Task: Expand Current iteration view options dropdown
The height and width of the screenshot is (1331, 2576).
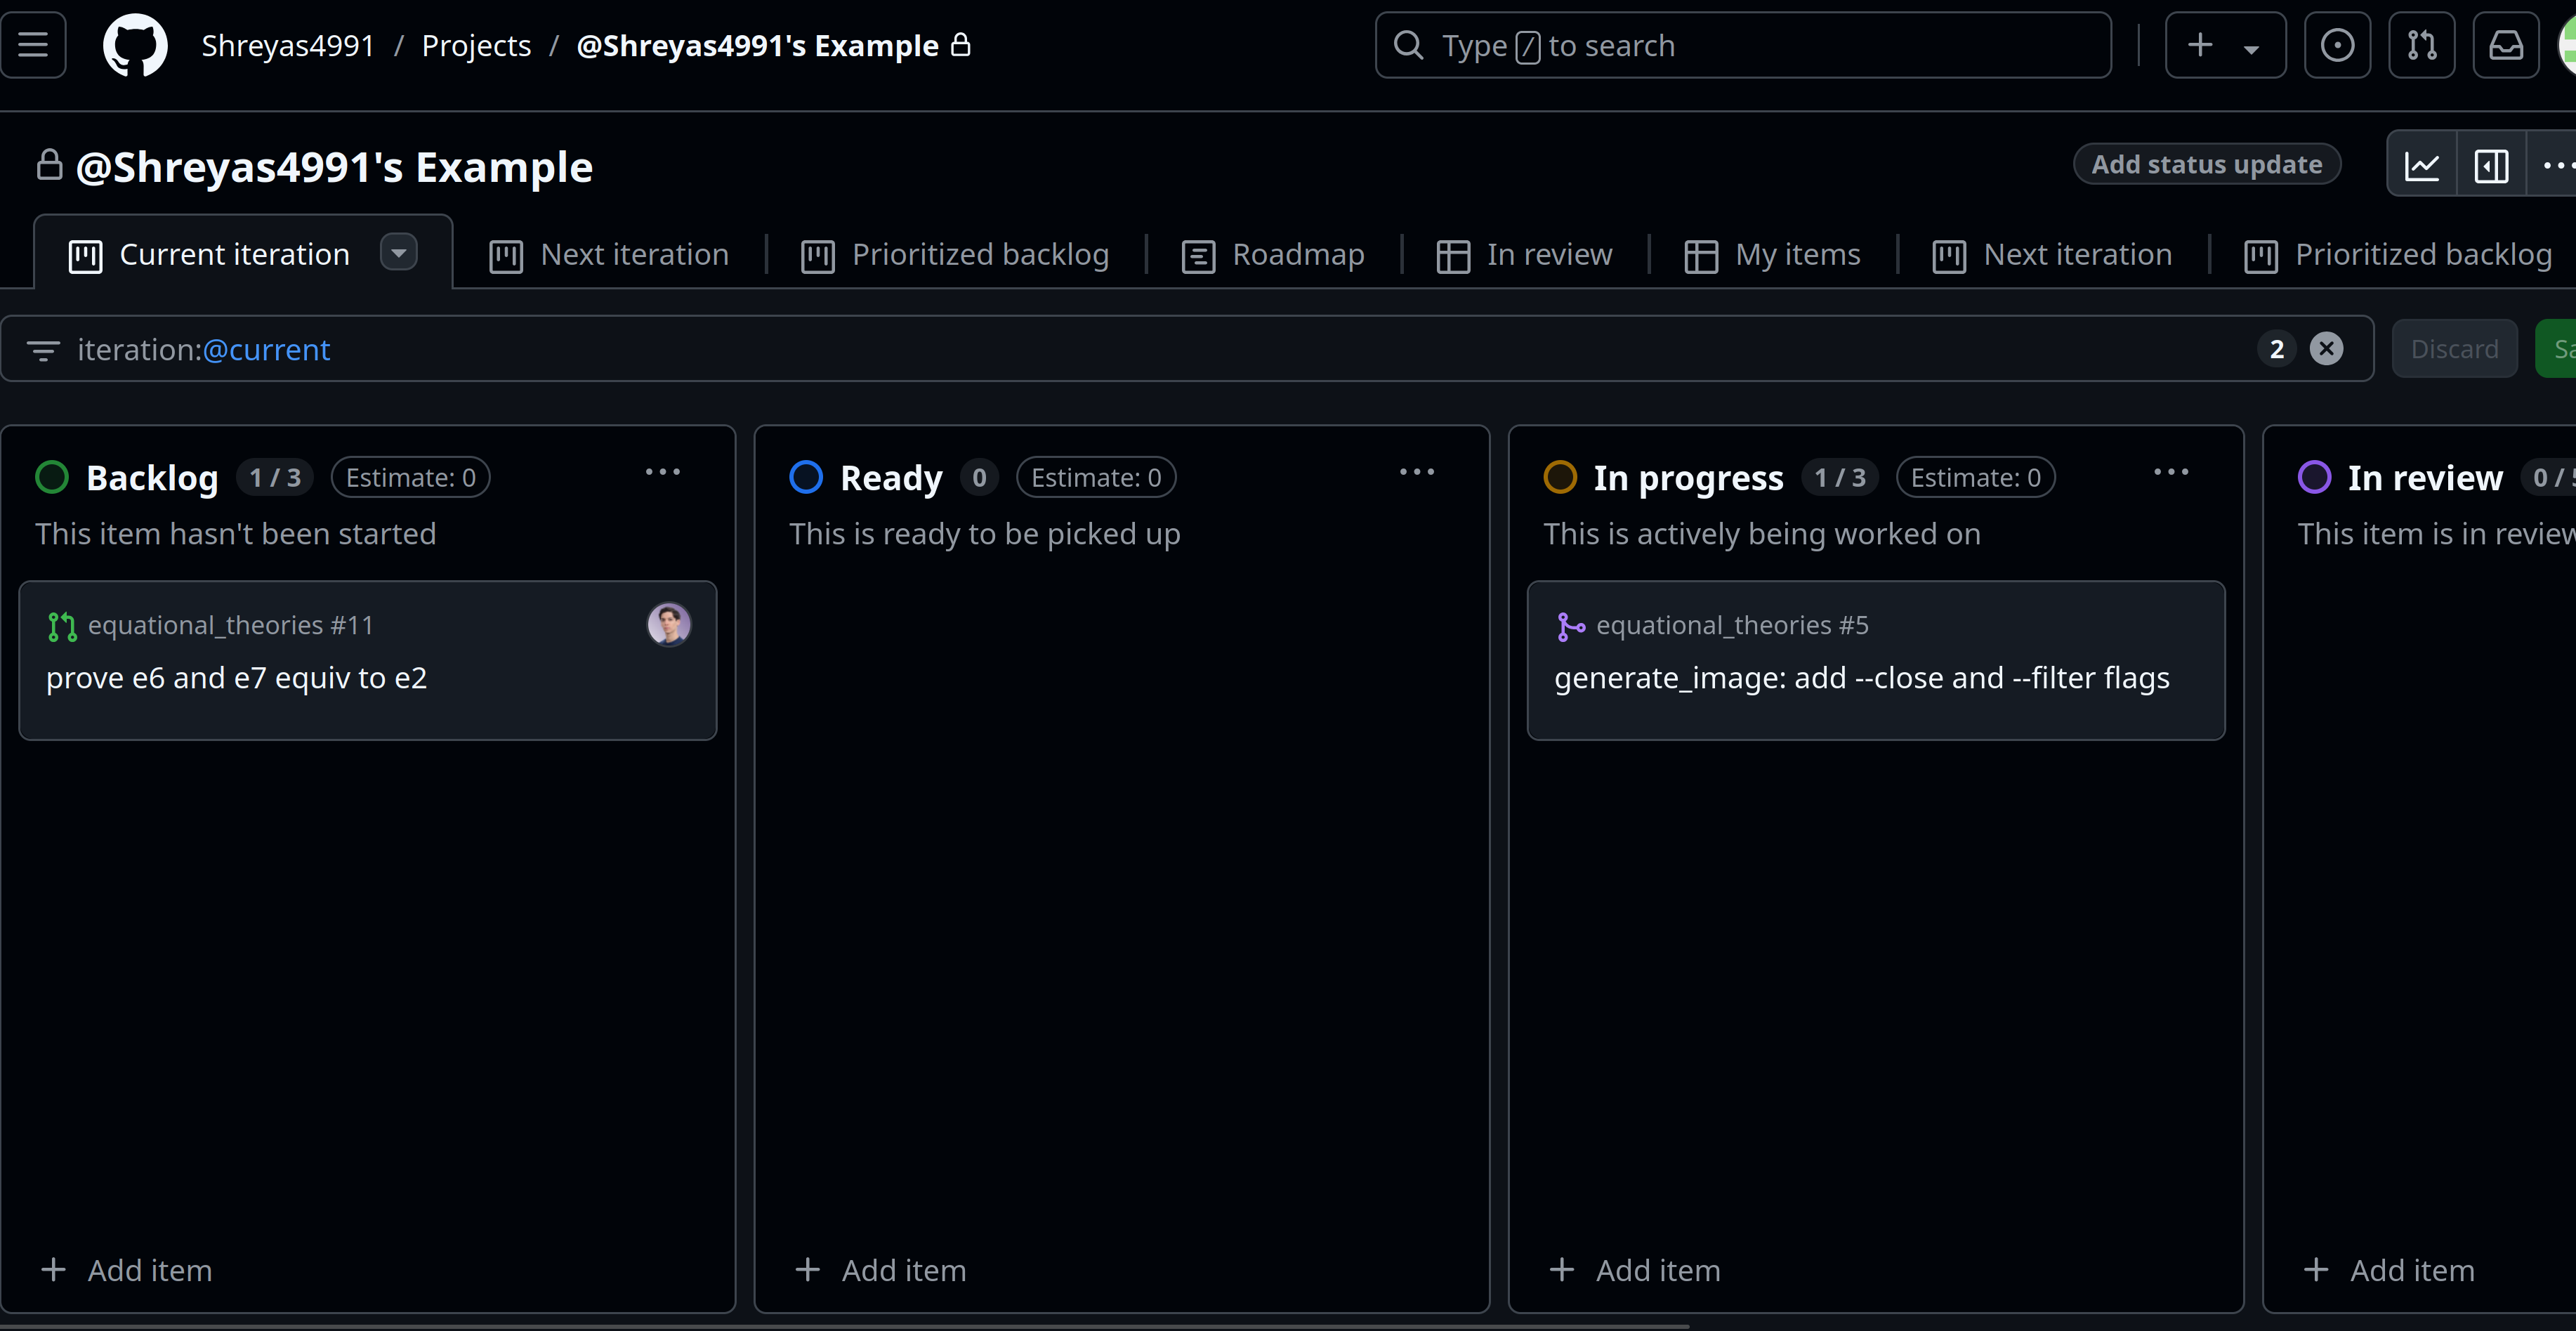Action: point(399,252)
